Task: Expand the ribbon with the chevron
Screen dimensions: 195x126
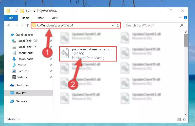Action: click(x=180, y=18)
